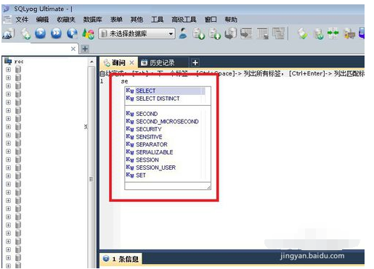Image resolution: width=374 pixels, height=269 pixels.
Task: Click the yellow scheduled job toolbar icon
Action: point(349,33)
